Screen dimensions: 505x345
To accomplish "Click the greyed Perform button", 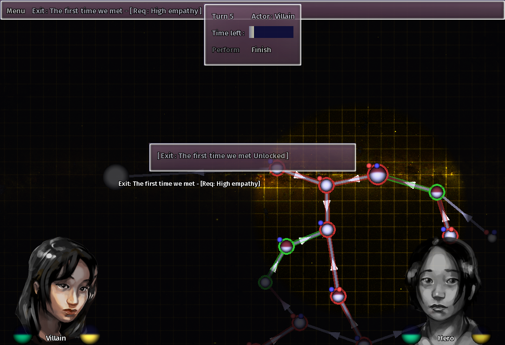I will (226, 50).
